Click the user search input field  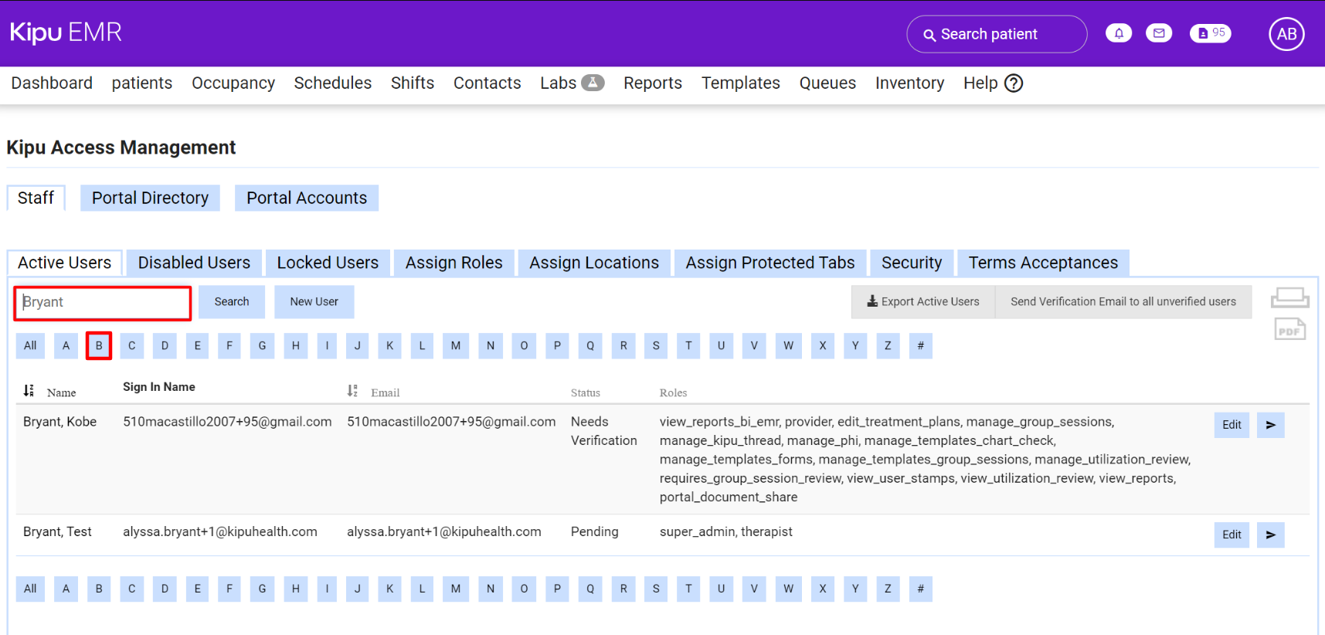103,303
